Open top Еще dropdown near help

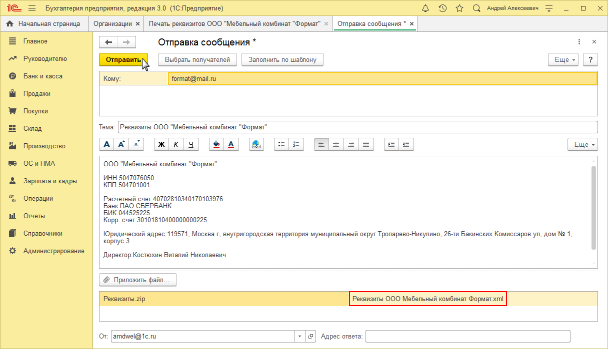pyautogui.click(x=563, y=59)
